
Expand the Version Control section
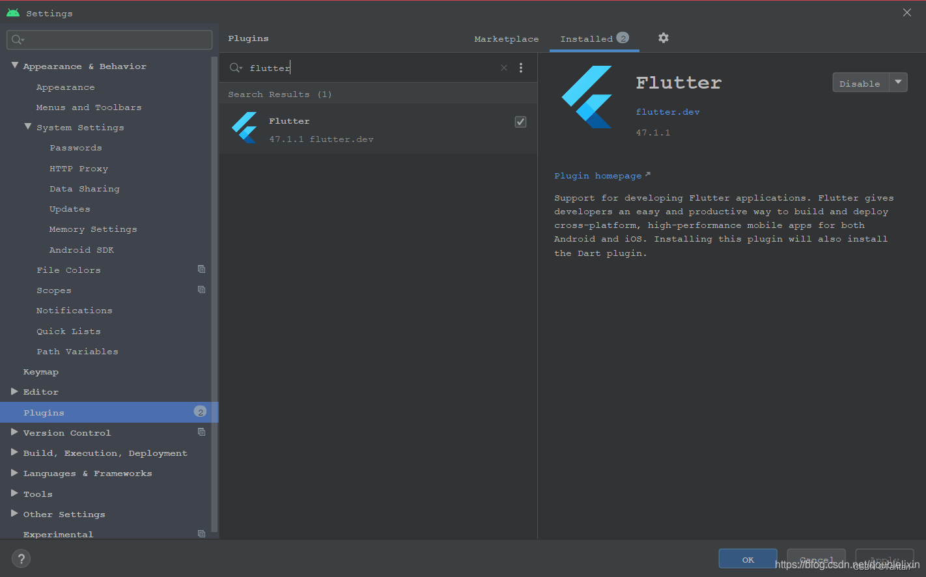(x=14, y=432)
